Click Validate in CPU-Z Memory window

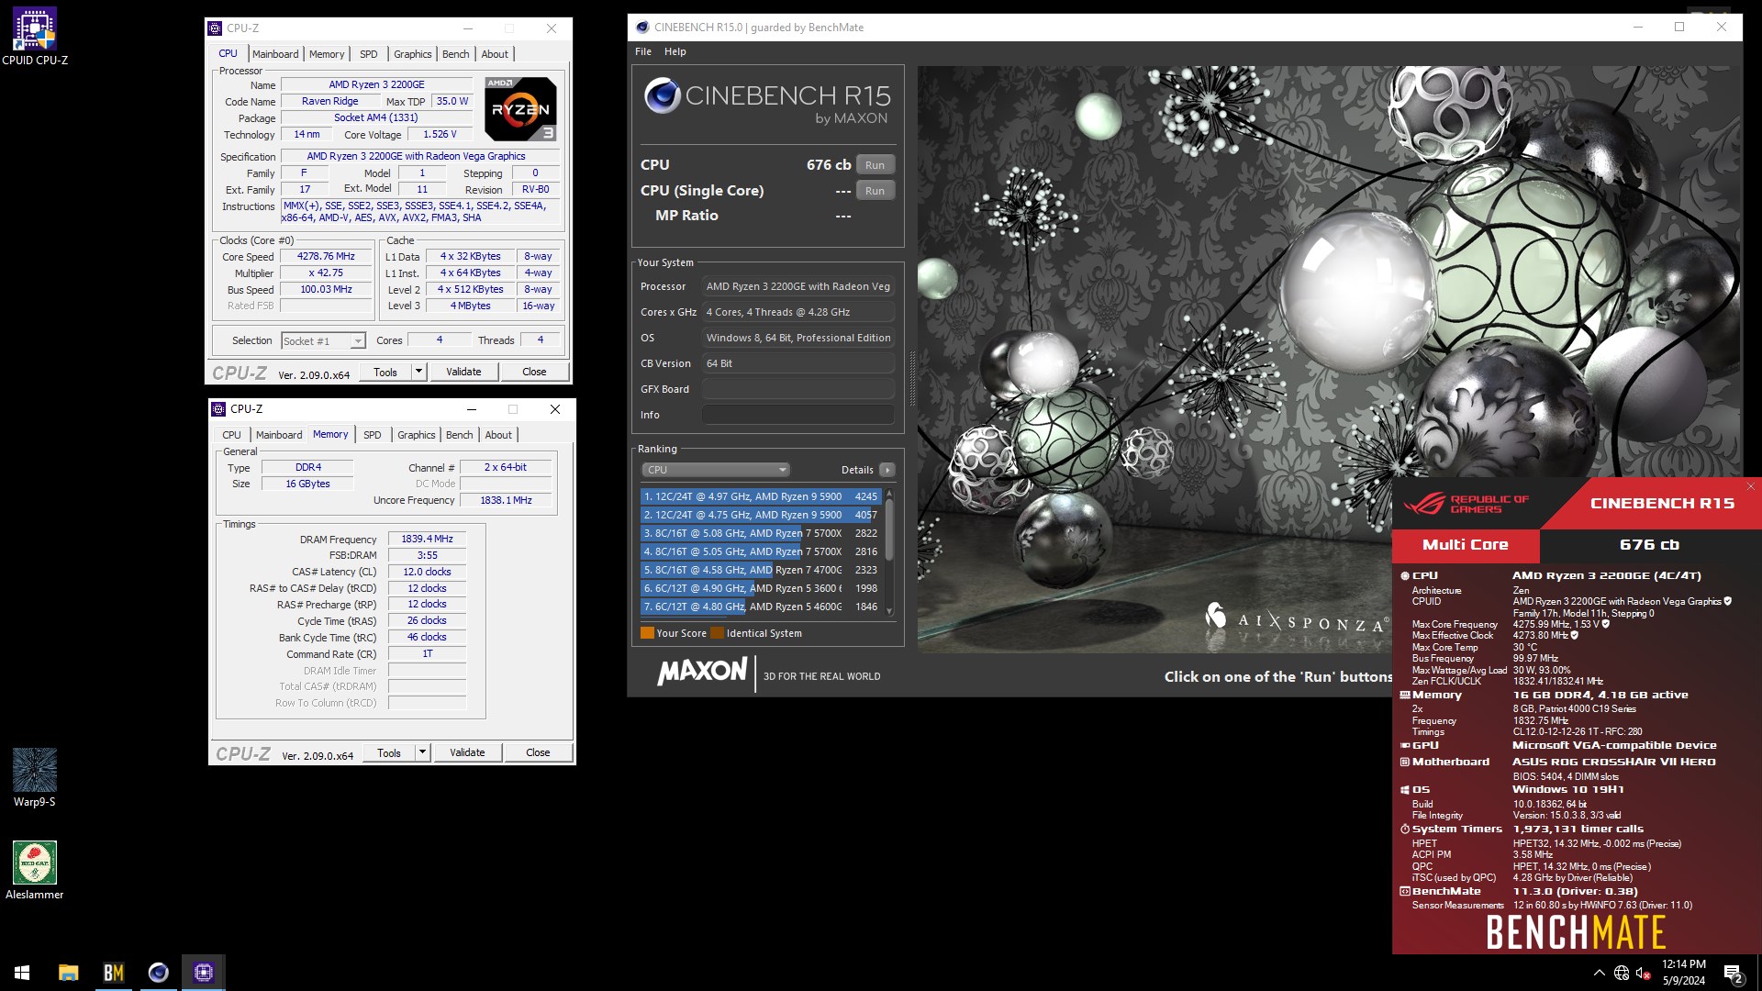click(467, 752)
